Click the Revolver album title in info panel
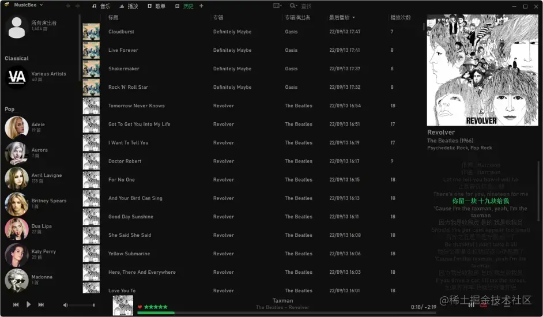The height and width of the screenshot is (317, 543). point(441,133)
